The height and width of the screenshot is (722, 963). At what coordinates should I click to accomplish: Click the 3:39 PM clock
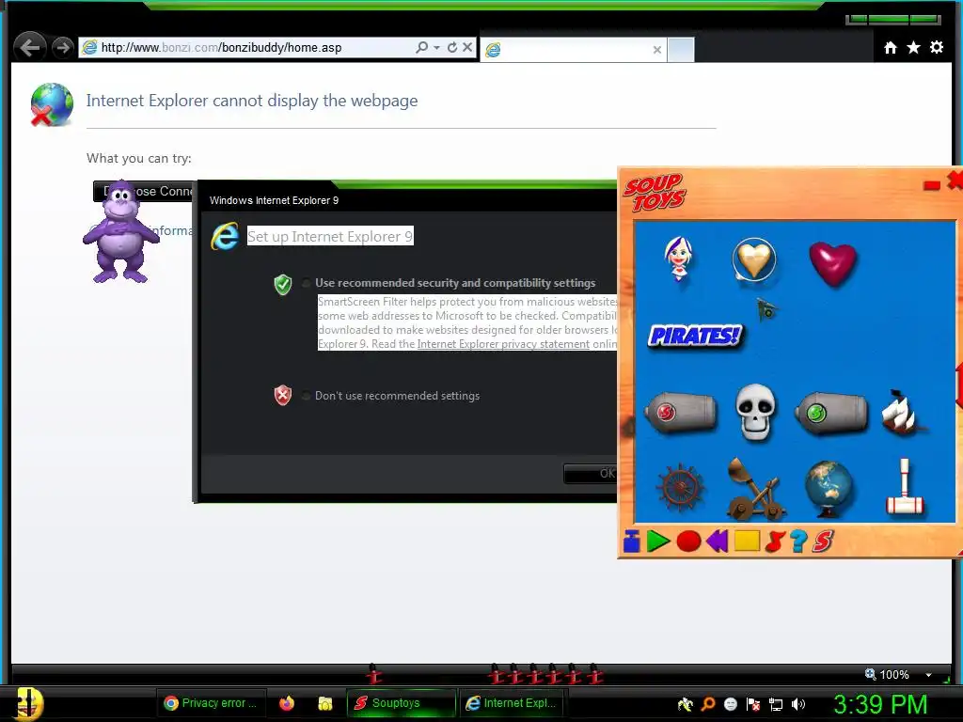tap(880, 704)
